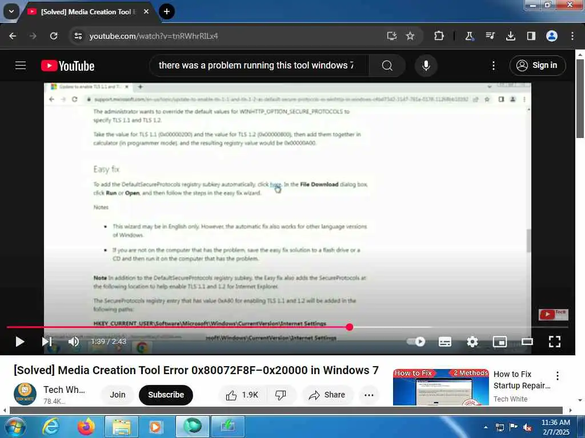Click the horizontal scrollbar at bottom
Image resolution: width=585 pixels, height=438 pixels.
(x=286, y=411)
